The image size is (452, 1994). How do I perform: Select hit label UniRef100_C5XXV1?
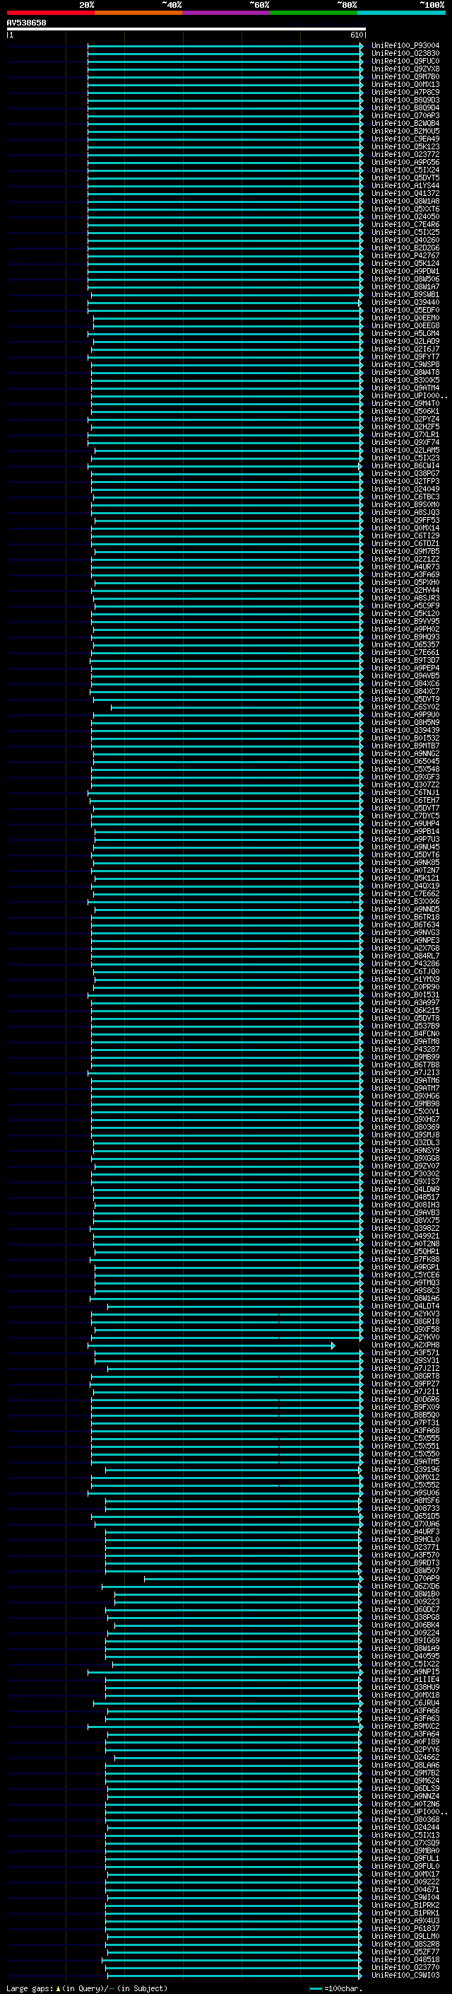pyautogui.click(x=405, y=1111)
